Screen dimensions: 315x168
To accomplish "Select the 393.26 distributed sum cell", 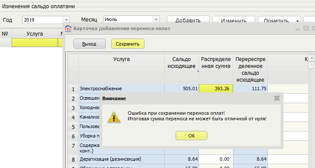I will click(216, 89).
